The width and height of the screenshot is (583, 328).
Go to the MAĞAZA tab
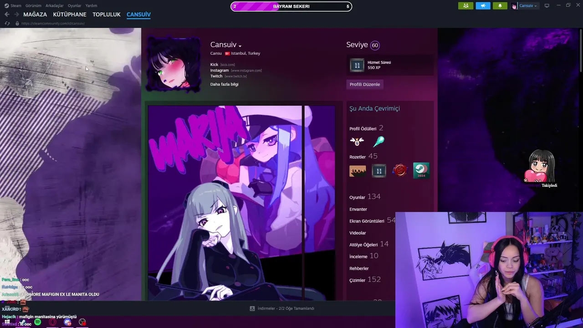(x=35, y=15)
